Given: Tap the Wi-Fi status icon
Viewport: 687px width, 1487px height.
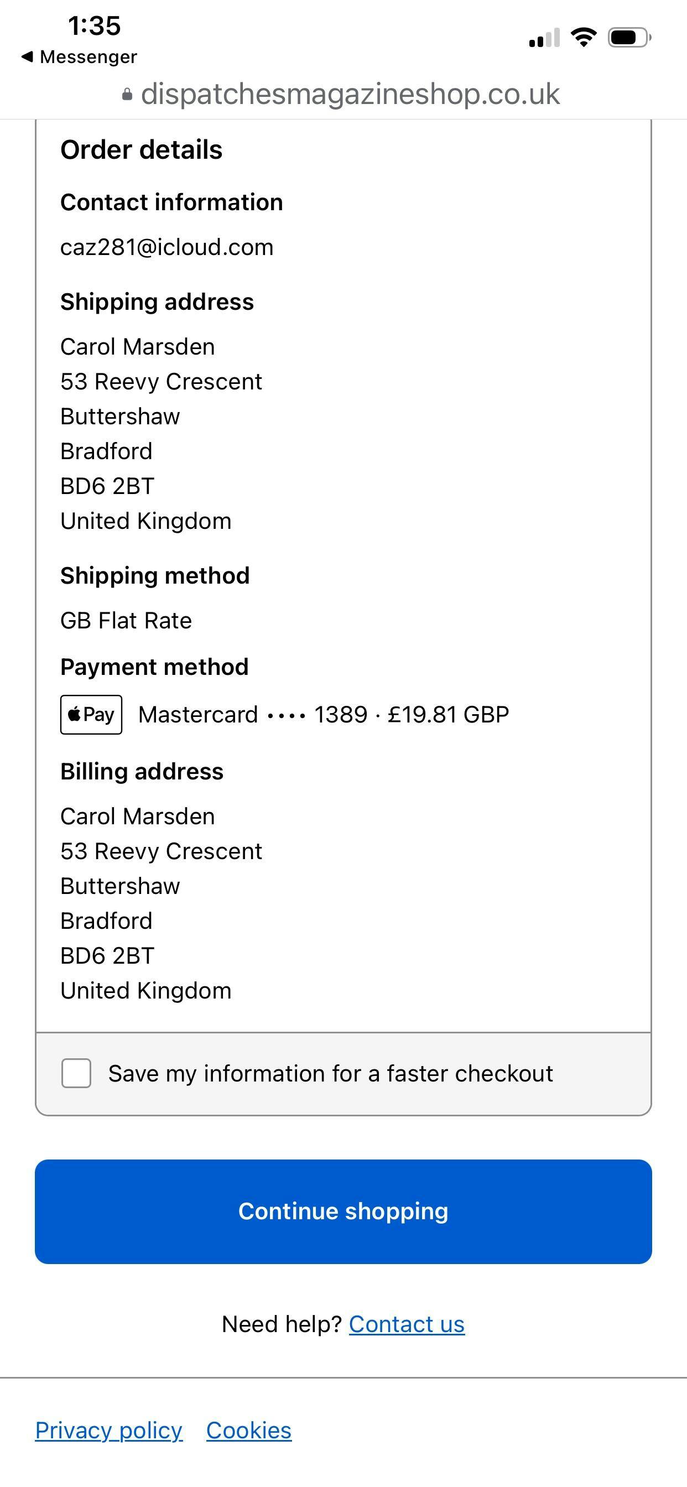Looking at the screenshot, I should 584,38.
